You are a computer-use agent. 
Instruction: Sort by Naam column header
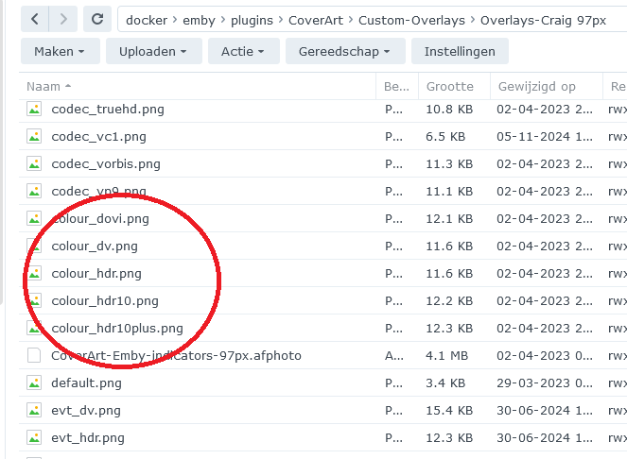pos(197,86)
